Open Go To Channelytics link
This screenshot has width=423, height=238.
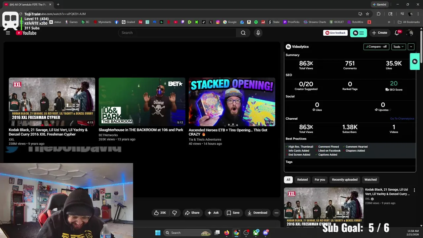[402, 119]
